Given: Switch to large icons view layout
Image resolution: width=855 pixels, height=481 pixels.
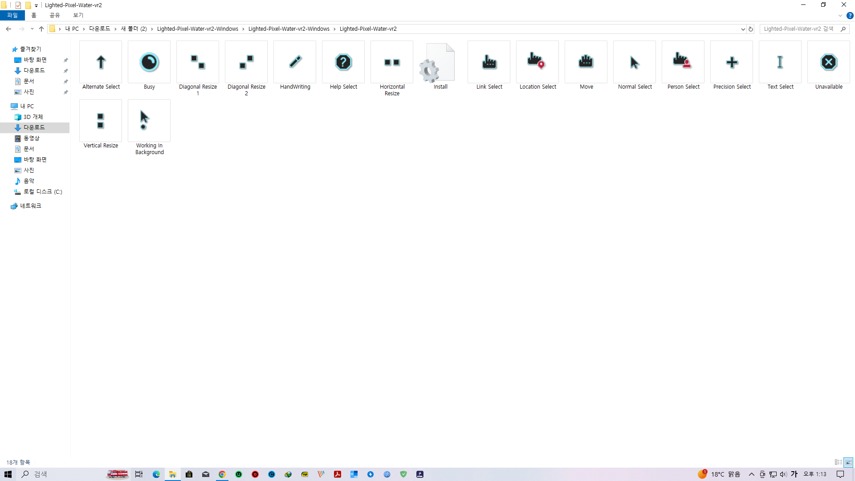Looking at the screenshot, I should [x=848, y=462].
